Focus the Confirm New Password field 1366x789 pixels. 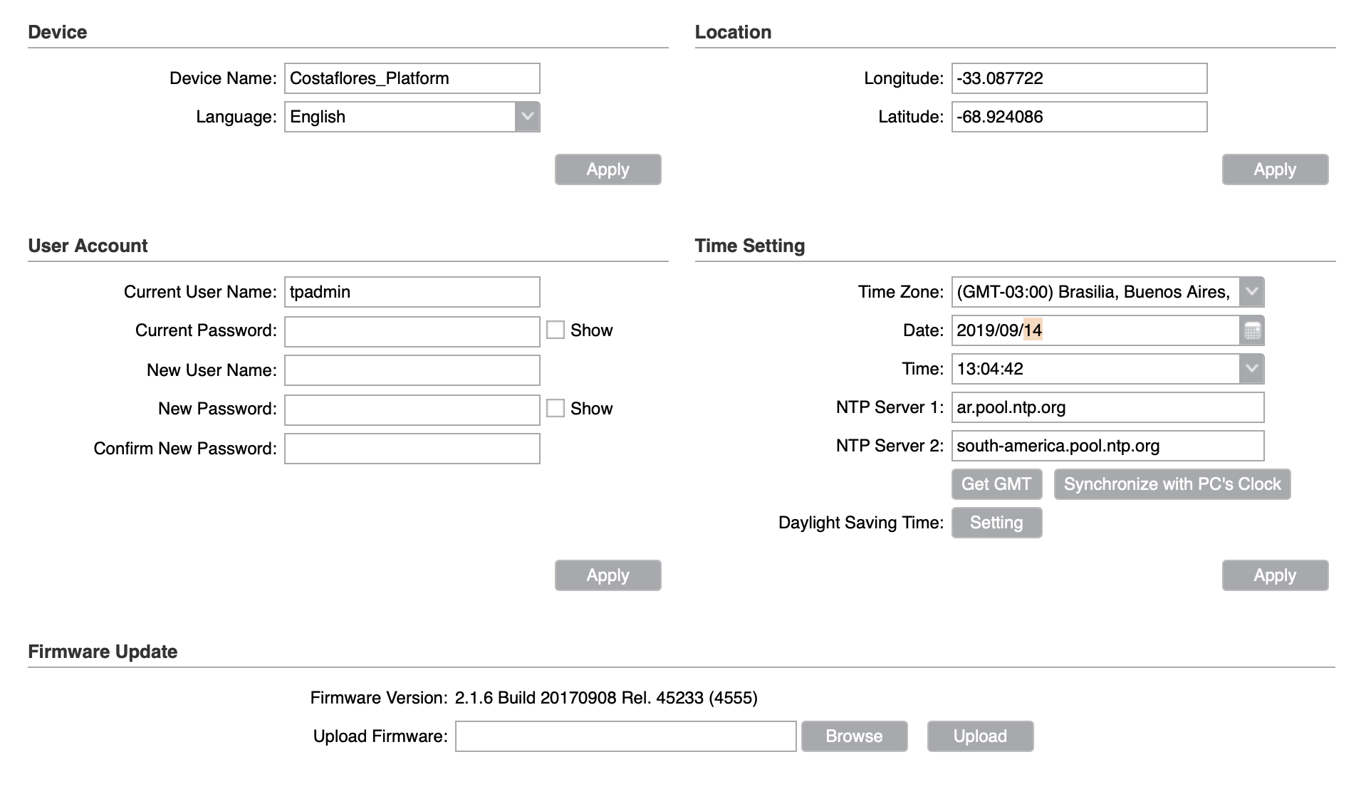tap(412, 449)
